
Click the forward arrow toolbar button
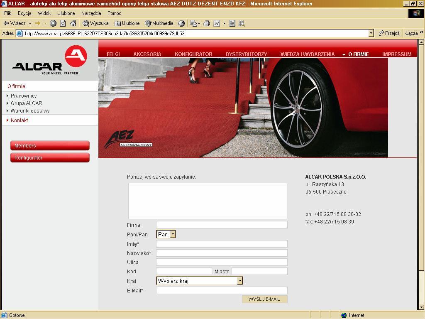38,23
